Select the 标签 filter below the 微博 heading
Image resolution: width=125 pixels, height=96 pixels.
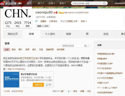41,50
